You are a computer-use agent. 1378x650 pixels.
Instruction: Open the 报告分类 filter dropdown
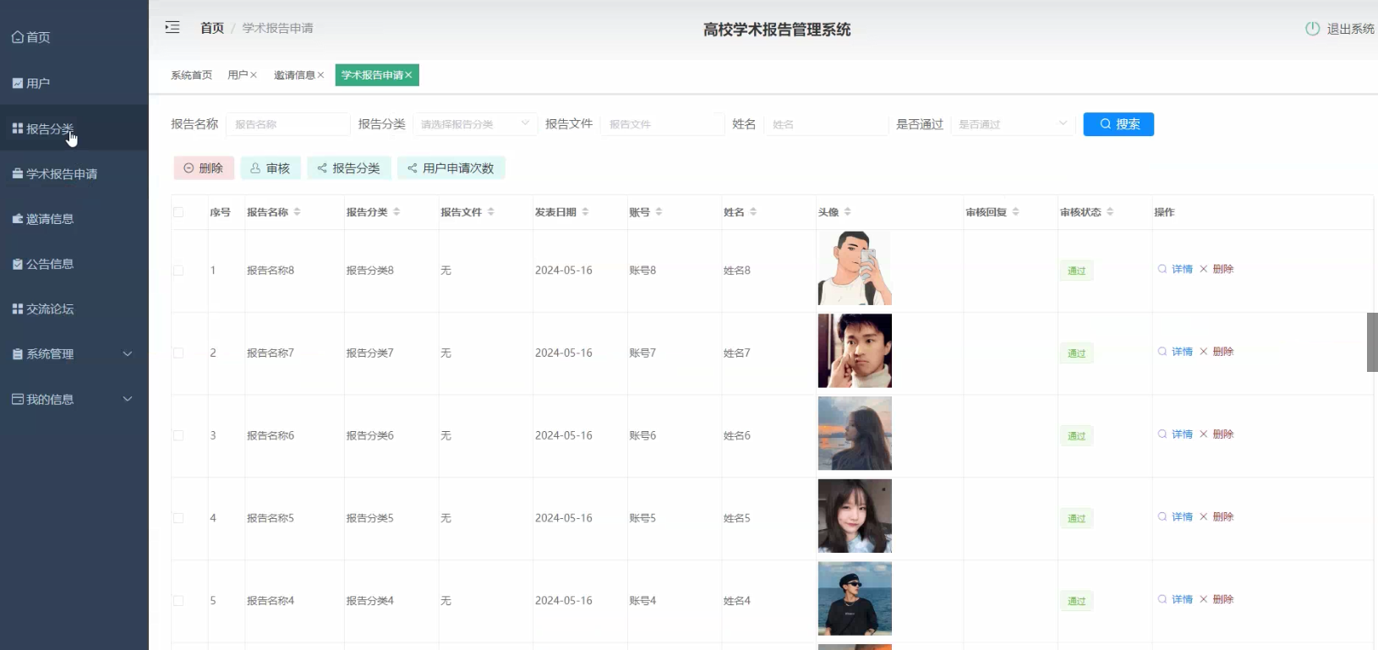[x=475, y=124]
